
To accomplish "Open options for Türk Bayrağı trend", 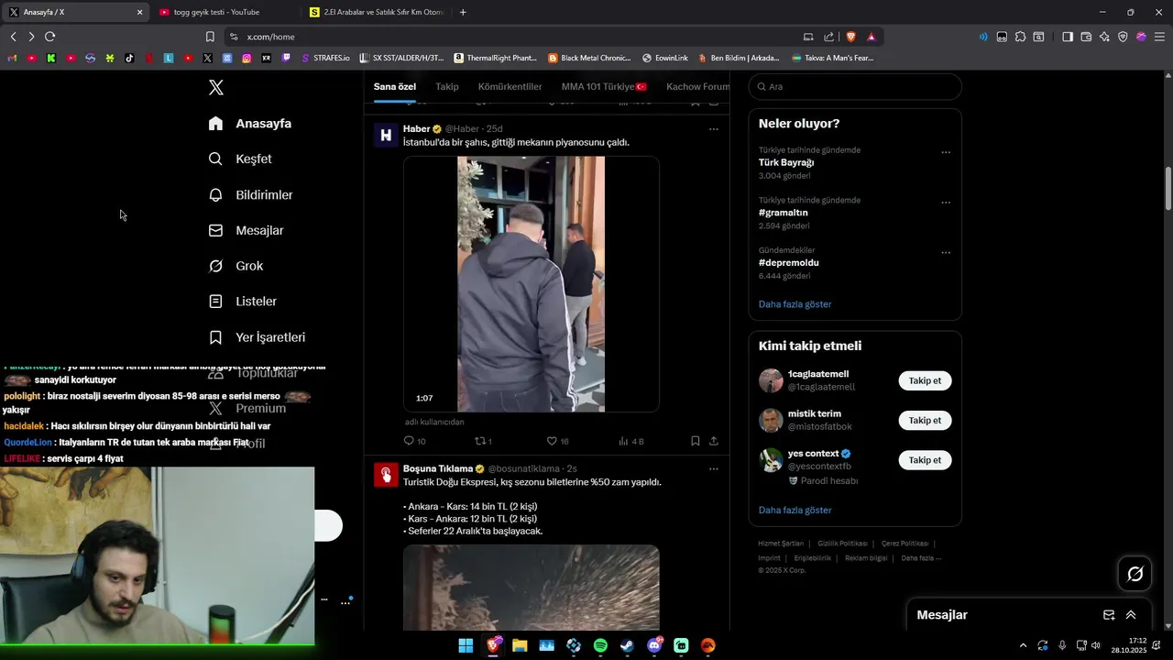I will coord(946,153).
